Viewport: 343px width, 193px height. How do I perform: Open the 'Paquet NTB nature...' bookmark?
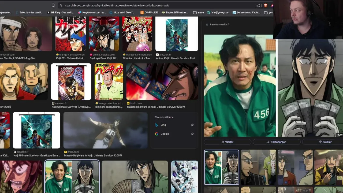coord(175,12)
